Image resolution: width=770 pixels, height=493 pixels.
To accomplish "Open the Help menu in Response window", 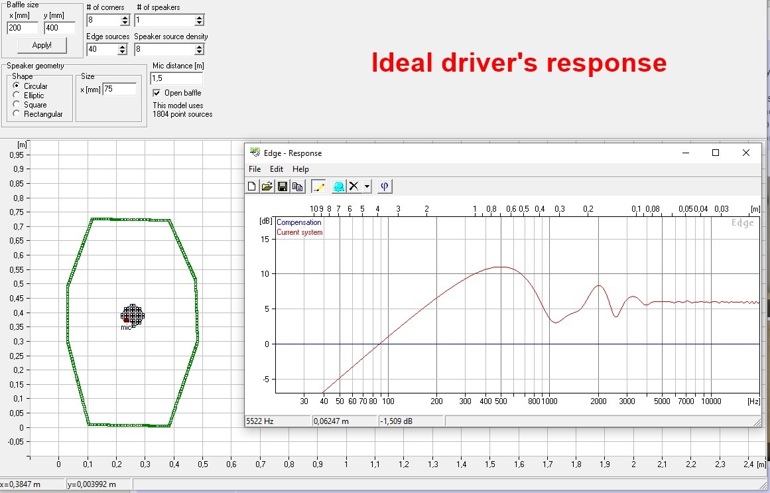I will 300,169.
